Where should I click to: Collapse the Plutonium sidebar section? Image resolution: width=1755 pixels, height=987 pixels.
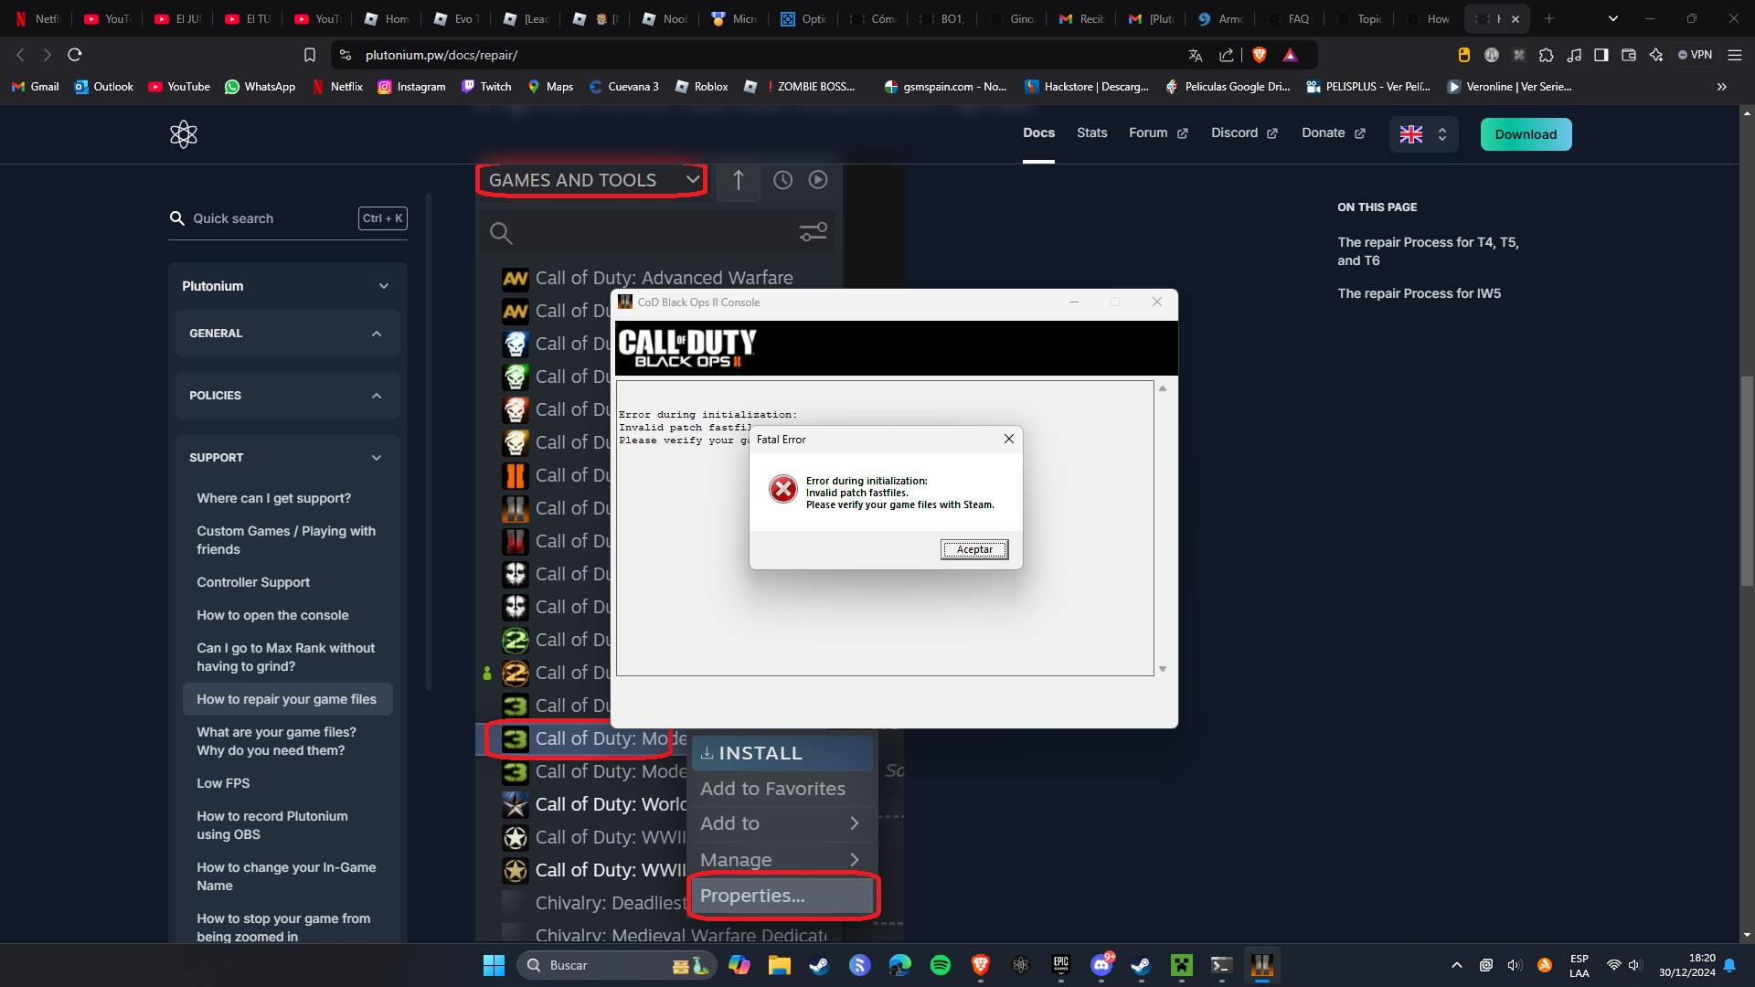(287, 286)
